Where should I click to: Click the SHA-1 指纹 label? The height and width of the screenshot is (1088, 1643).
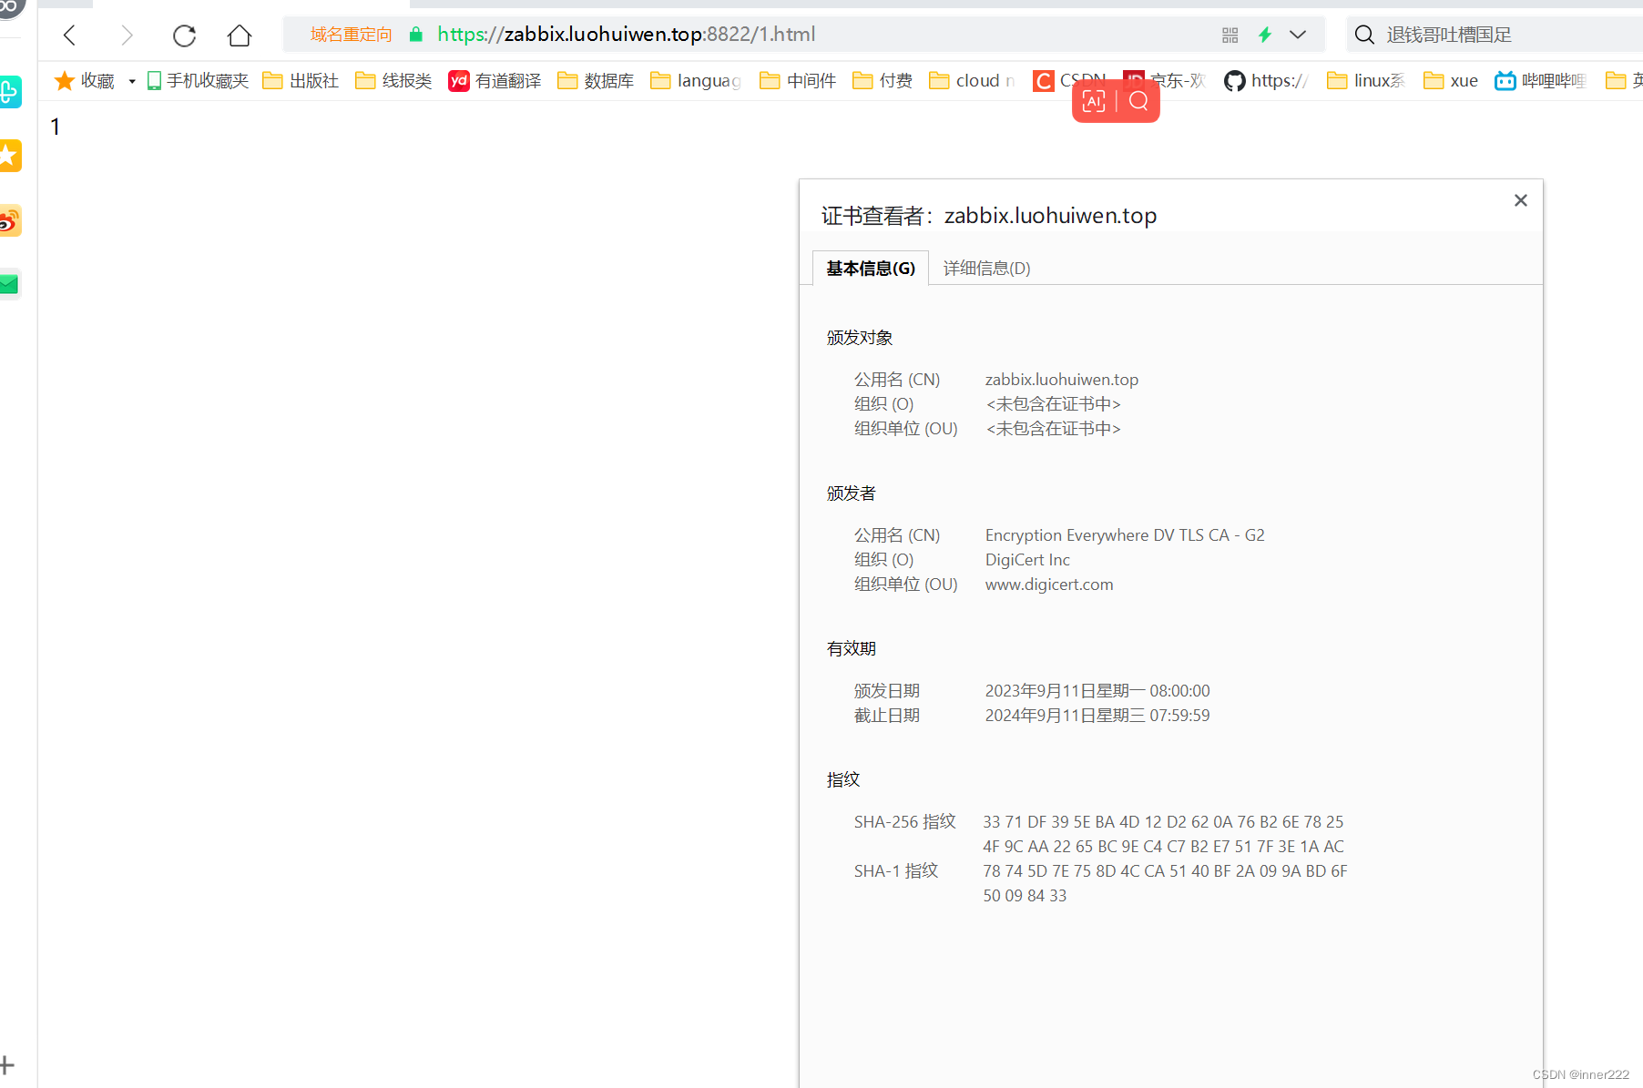coord(895,871)
